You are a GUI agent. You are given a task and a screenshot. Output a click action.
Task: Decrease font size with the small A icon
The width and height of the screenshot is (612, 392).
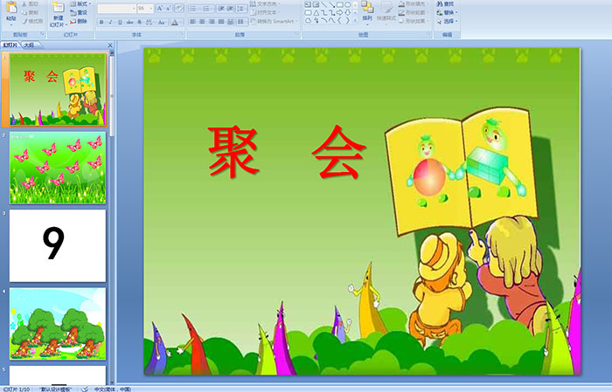click(169, 8)
